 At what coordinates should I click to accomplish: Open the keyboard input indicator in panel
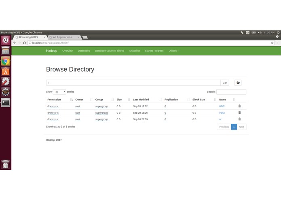[248, 32]
